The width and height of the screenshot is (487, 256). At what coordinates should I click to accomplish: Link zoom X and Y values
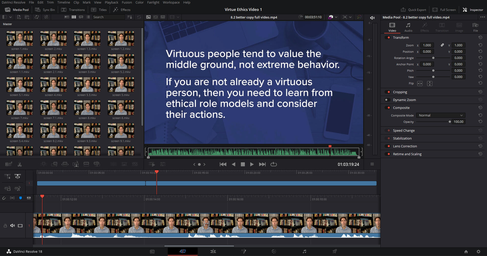pyautogui.click(x=442, y=45)
